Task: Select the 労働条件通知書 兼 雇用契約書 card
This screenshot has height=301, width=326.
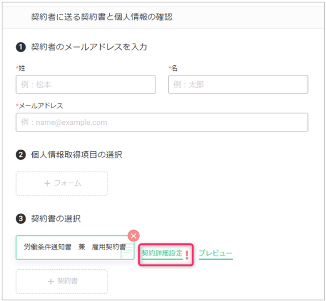Action: tap(75, 248)
